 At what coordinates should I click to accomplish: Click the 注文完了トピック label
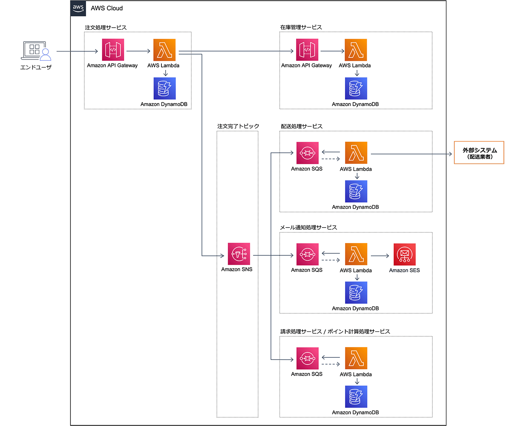pos(238,126)
